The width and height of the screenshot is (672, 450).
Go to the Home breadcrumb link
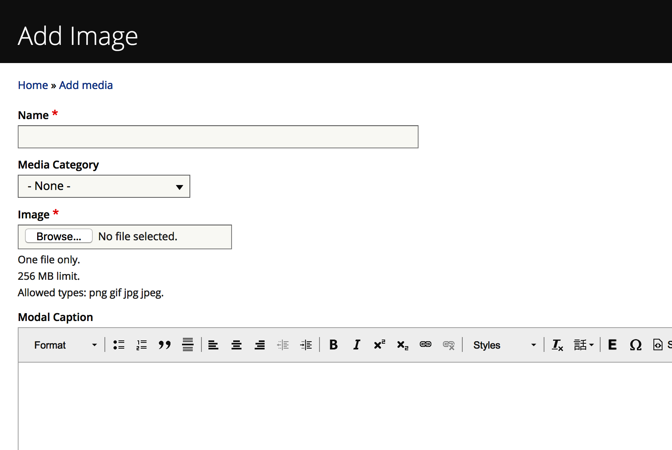pos(33,85)
